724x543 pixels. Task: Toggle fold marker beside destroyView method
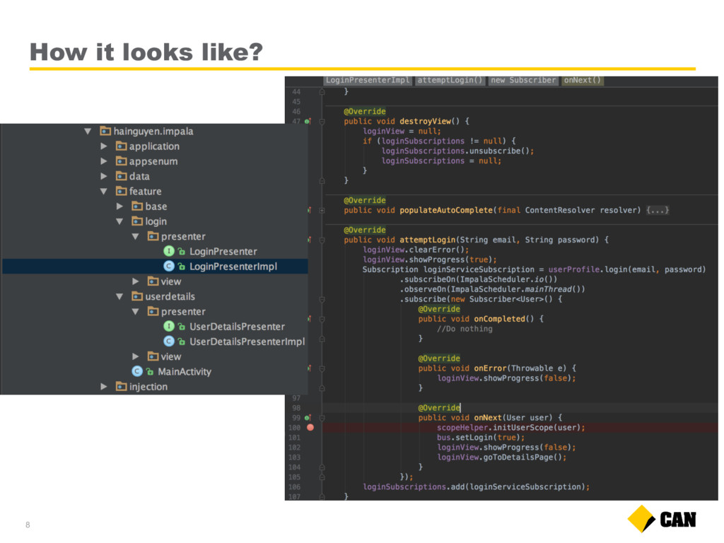click(x=322, y=122)
